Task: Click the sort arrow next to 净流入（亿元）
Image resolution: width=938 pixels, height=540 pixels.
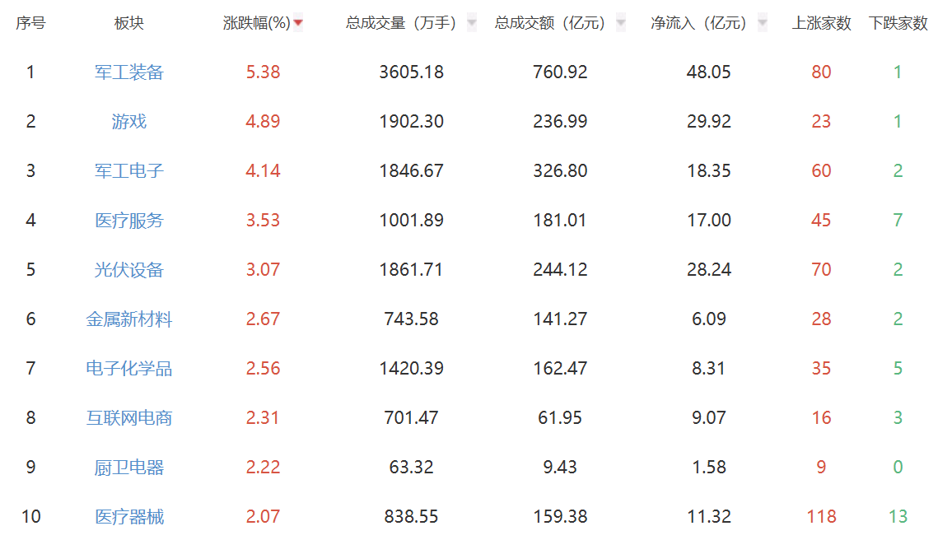Action: click(763, 23)
